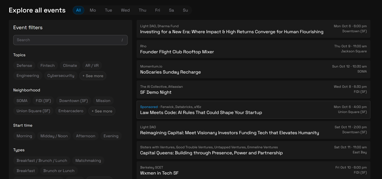Select the AR / VR topic chip
Screen dimensions: 382x179
coord(92,65)
